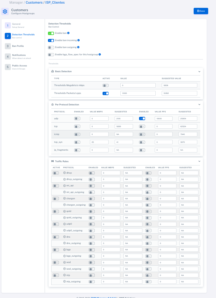Toggle the udp PPS enabled switch
Image resolution: width=216 pixels, height=298 pixels.
[142, 118]
